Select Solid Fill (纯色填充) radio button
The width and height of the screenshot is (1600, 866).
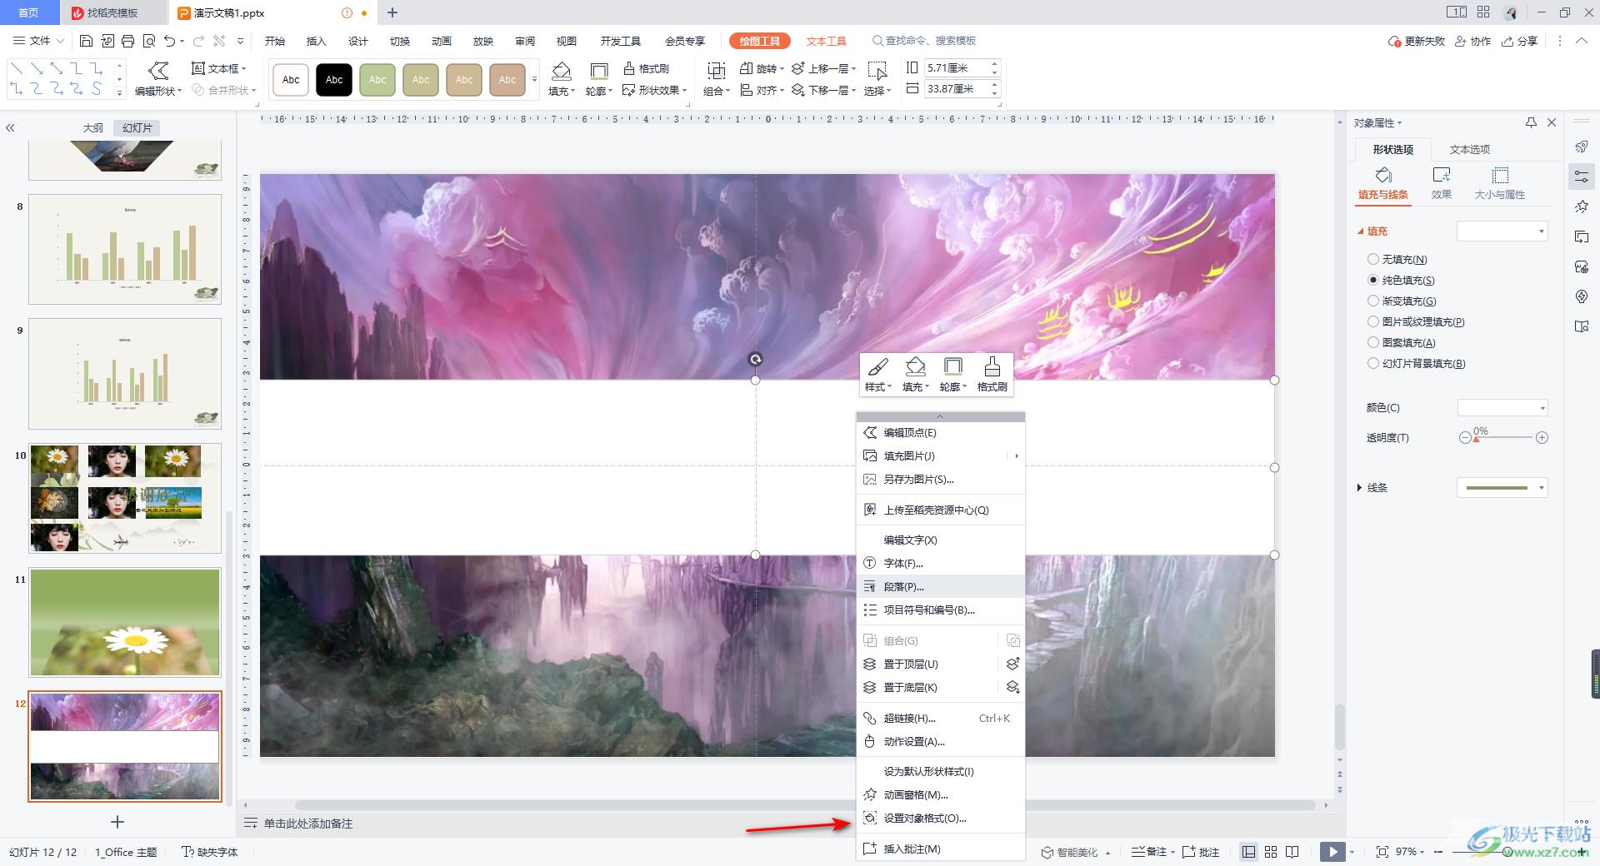click(1373, 281)
